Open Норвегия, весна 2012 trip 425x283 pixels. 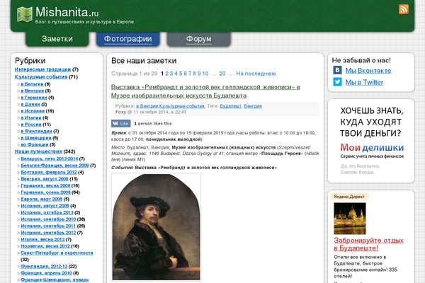[x=45, y=246]
